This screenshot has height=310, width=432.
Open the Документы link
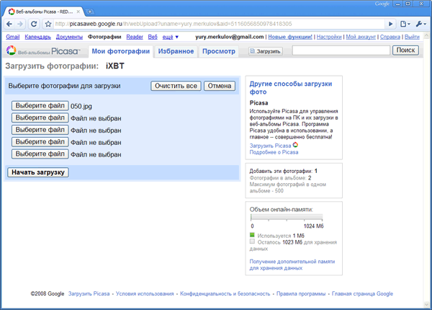69,37
